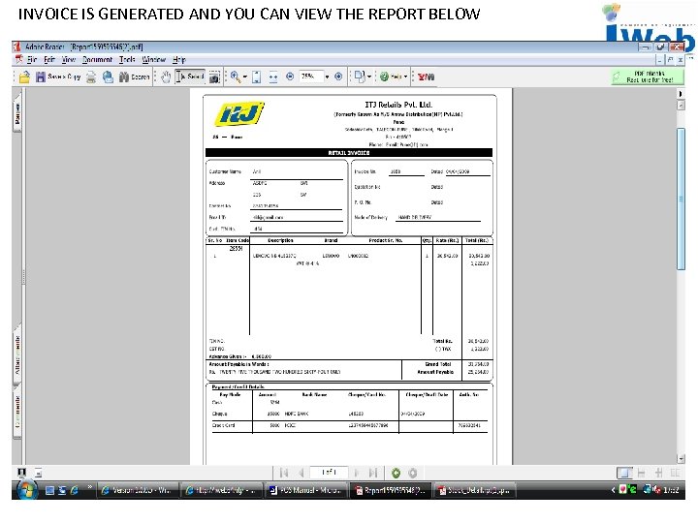Open Search with the binoculars icon
698x523 pixels.
click(134, 77)
